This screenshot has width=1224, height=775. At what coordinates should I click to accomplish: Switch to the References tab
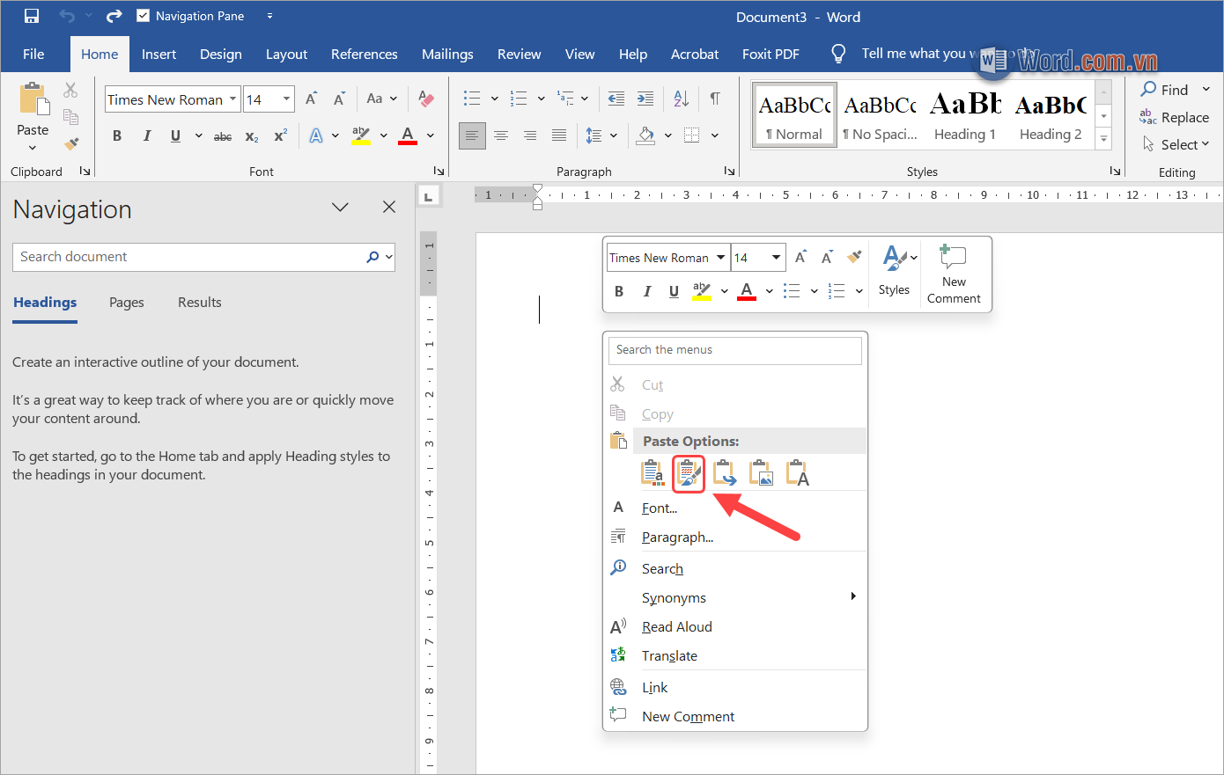[364, 54]
